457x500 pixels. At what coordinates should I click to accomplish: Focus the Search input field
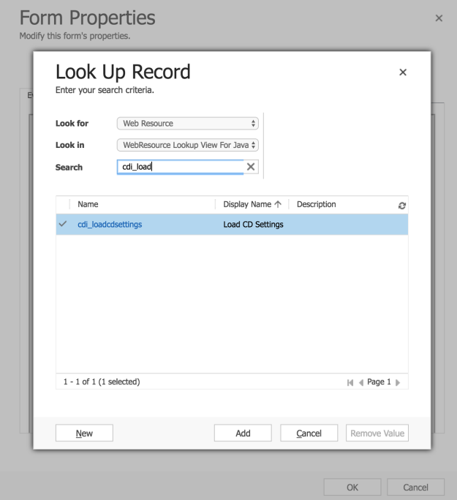point(179,167)
